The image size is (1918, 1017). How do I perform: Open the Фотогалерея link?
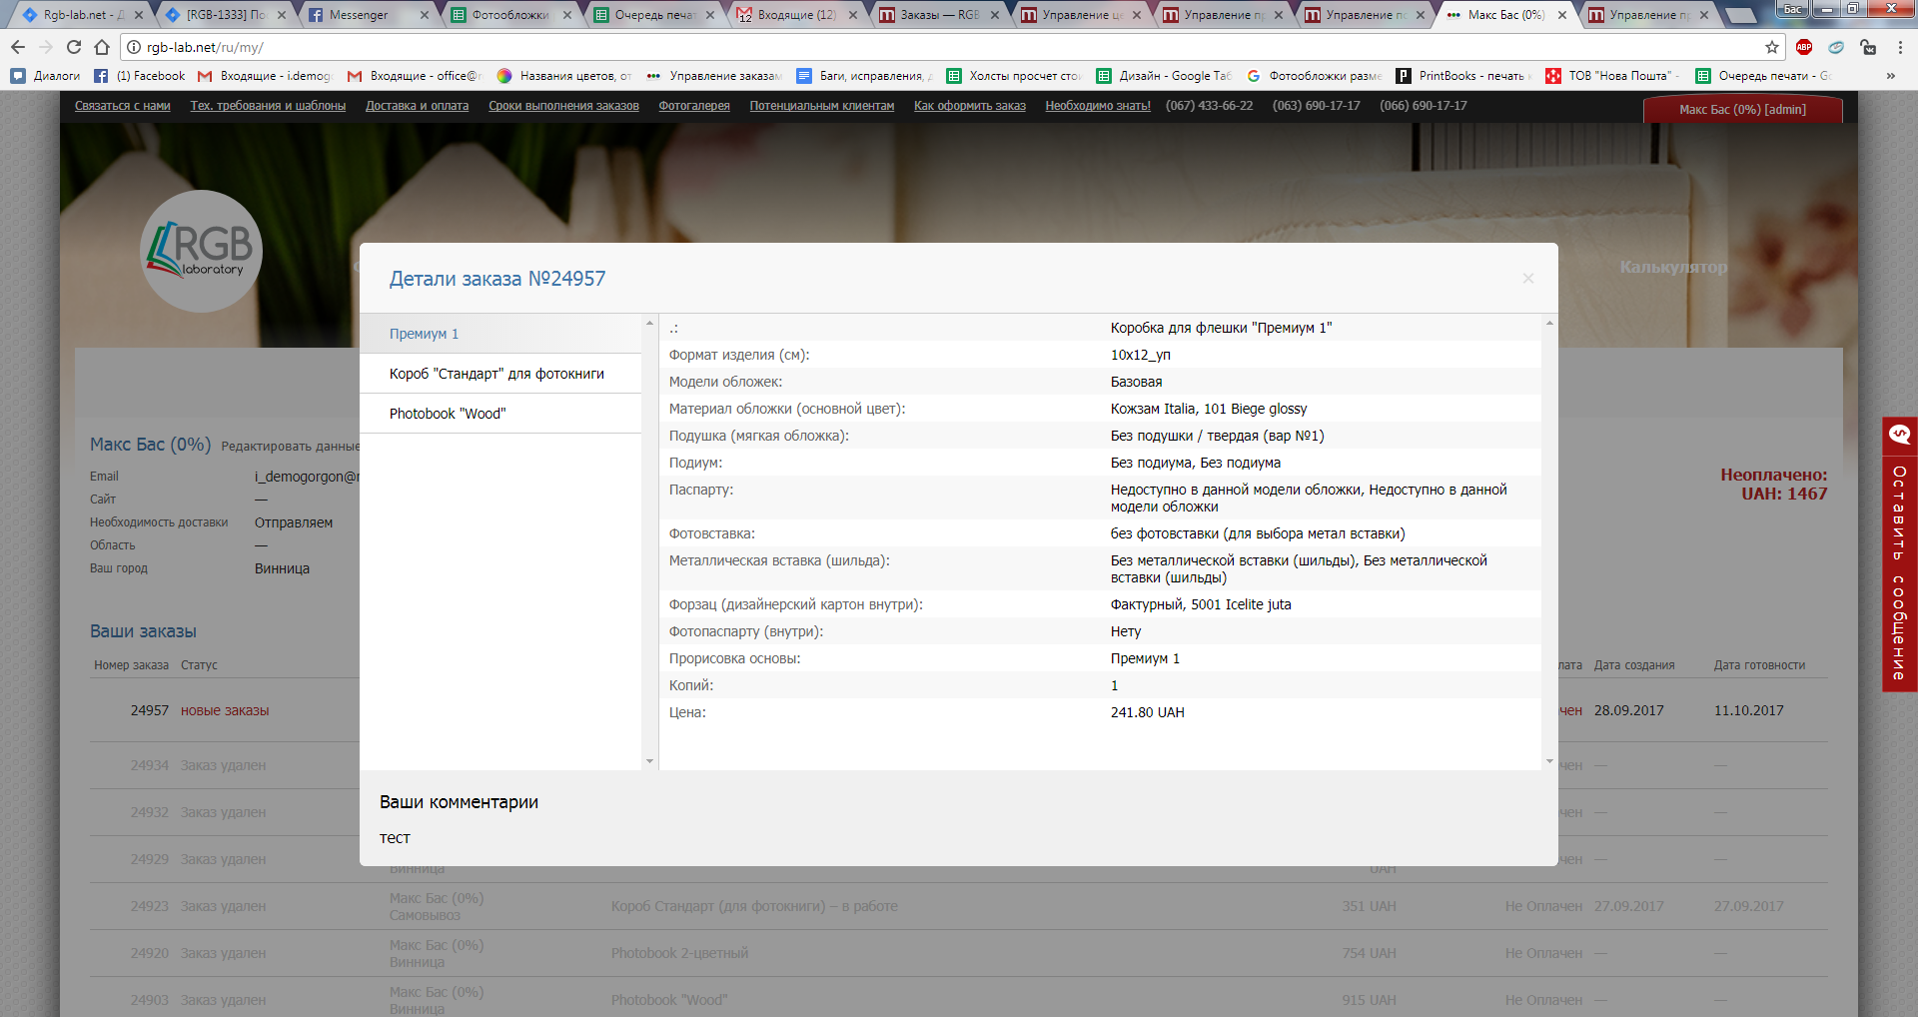pyautogui.click(x=693, y=106)
